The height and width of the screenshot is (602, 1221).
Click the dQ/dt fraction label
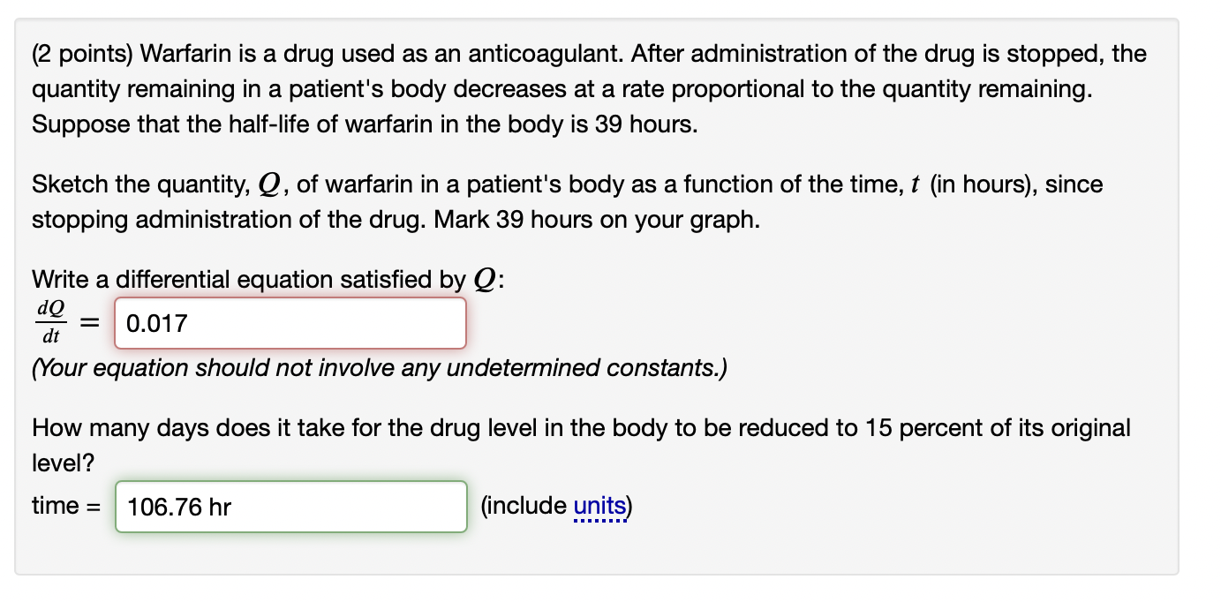pyautogui.click(x=49, y=323)
